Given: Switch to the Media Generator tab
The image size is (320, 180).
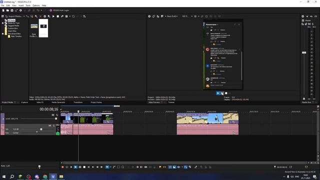Looking at the screenshot, I should (x=58, y=102).
